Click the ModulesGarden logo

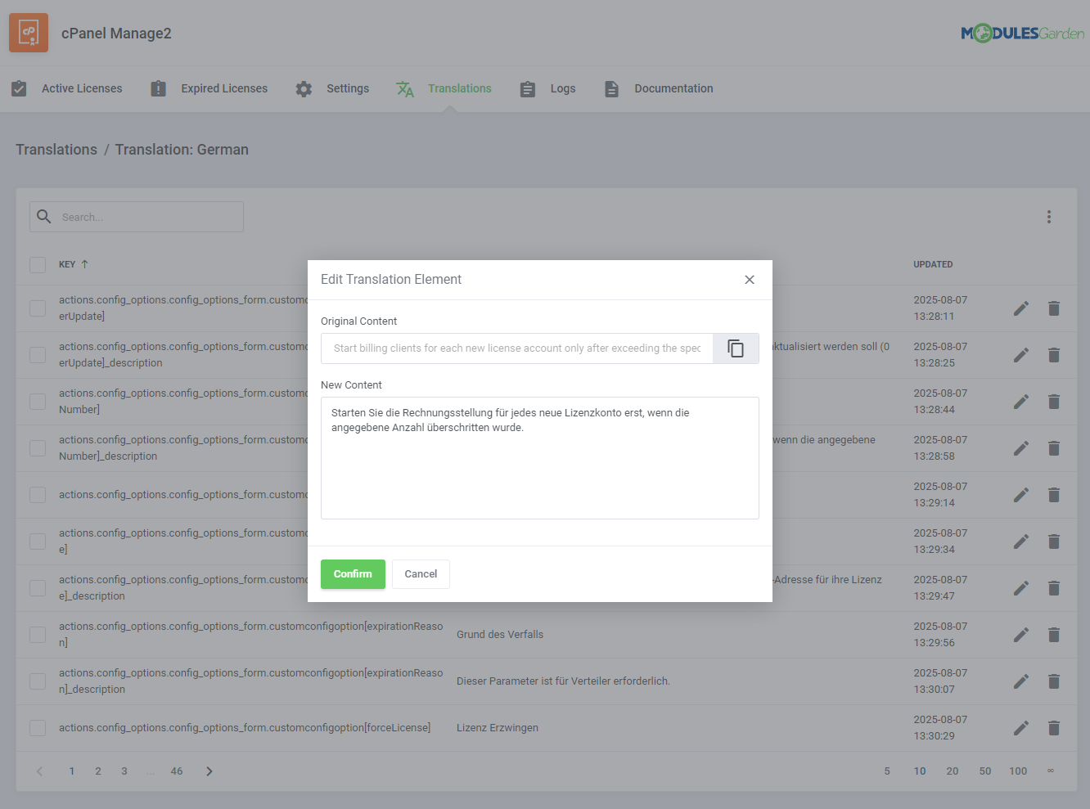coord(1022,33)
